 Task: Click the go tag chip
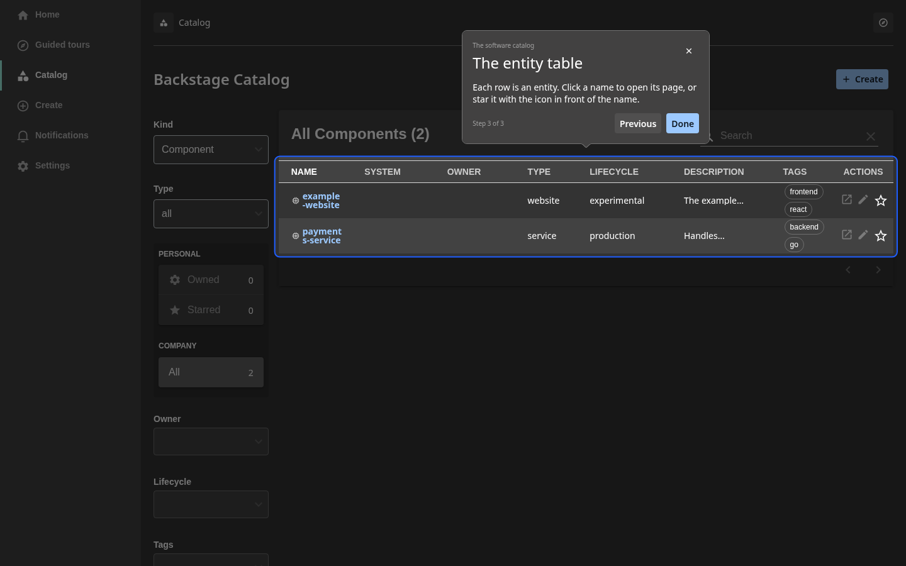point(794,245)
